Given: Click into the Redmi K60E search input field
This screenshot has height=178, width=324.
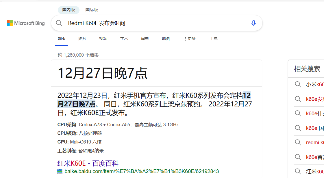Looking at the screenshot, I should [156, 23].
